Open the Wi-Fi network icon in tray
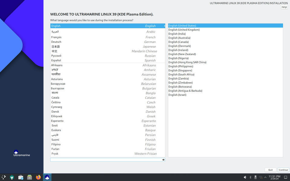The image size is (290, 181). click(261, 177)
